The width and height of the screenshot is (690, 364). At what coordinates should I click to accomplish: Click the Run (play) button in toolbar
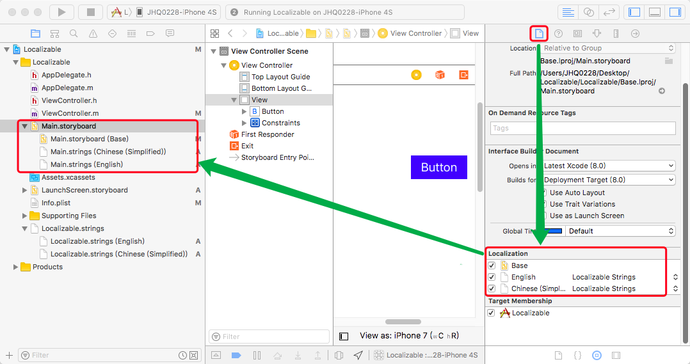(61, 12)
